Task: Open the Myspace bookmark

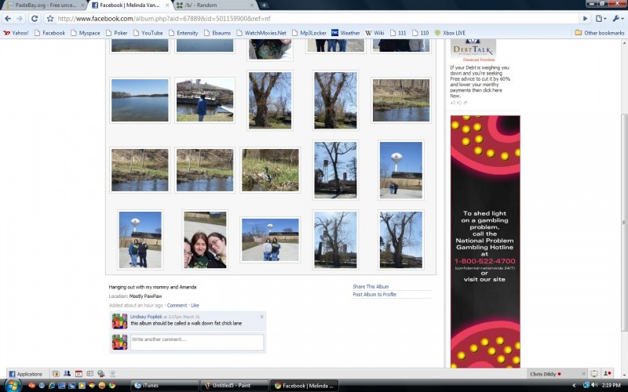Action: pyautogui.click(x=86, y=33)
